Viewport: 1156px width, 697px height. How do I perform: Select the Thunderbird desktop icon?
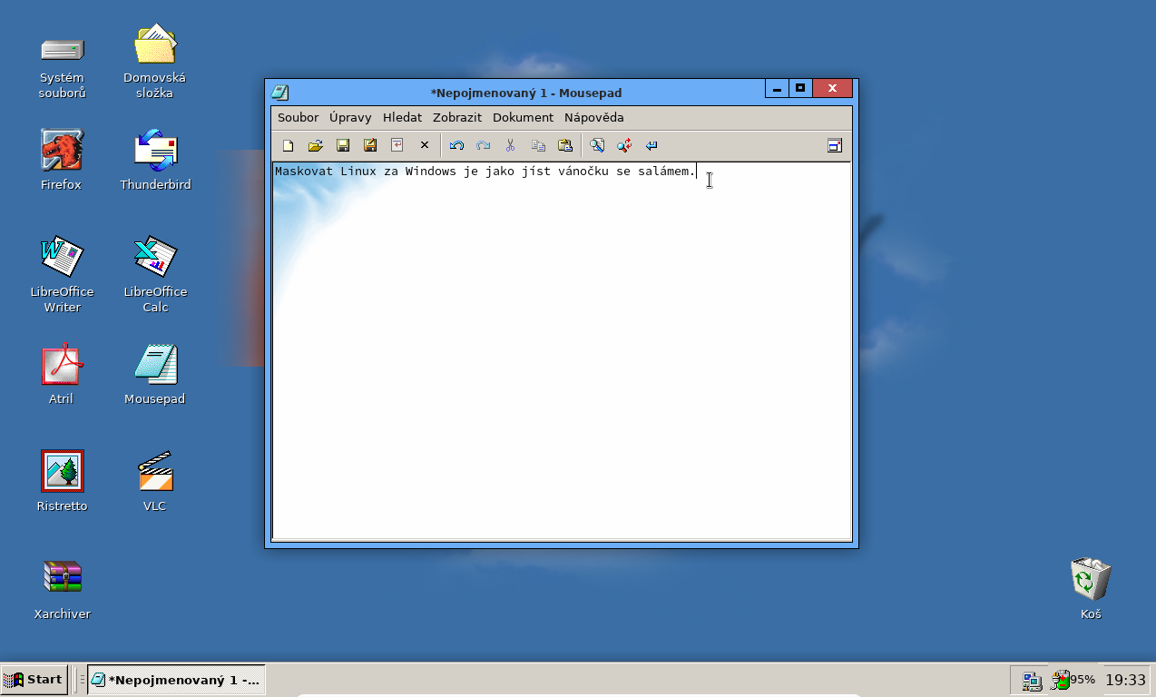[x=155, y=160]
